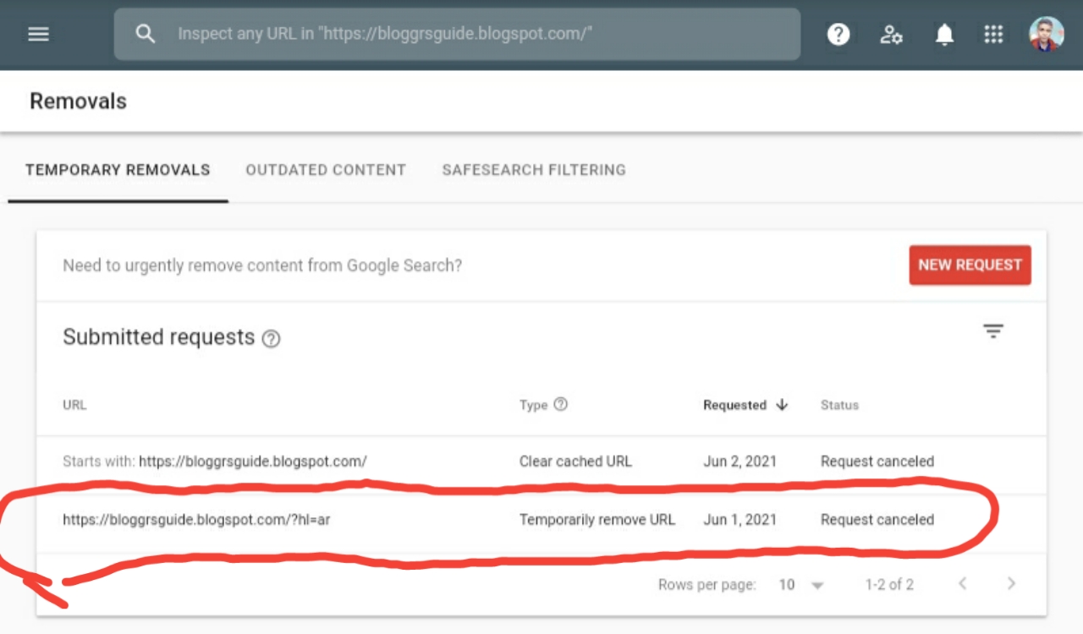
Task: Click the URL column header
Action: (x=74, y=405)
